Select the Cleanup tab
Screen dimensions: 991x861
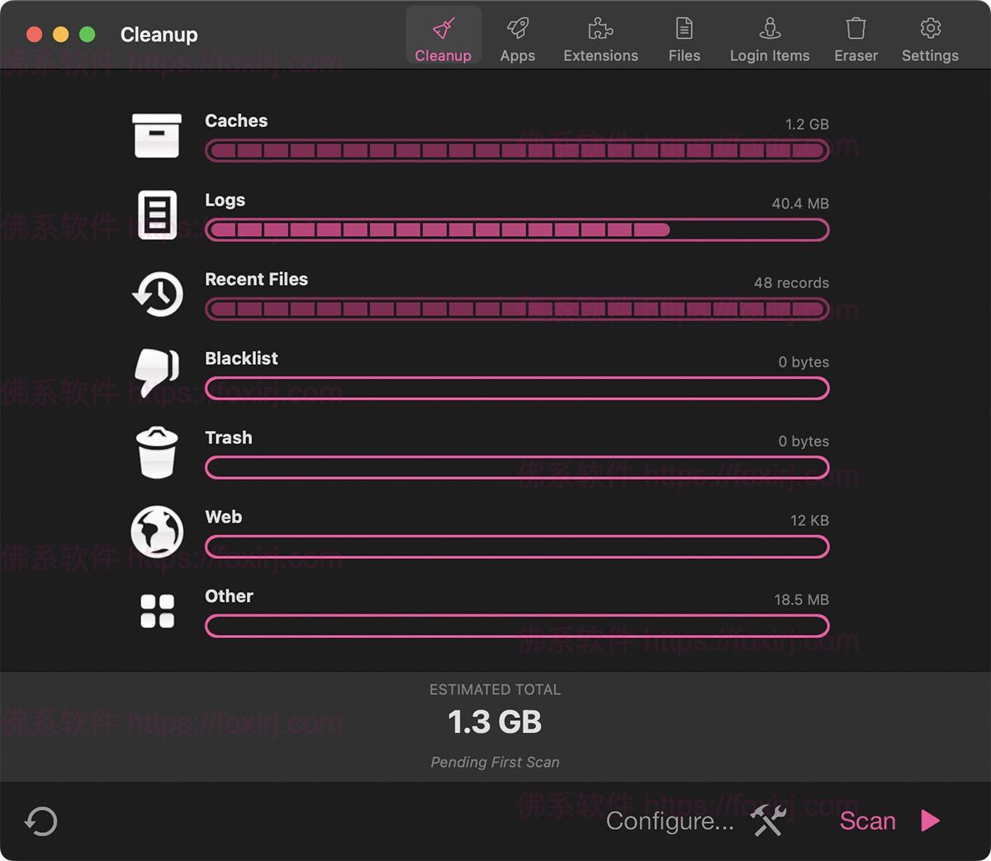coord(443,34)
